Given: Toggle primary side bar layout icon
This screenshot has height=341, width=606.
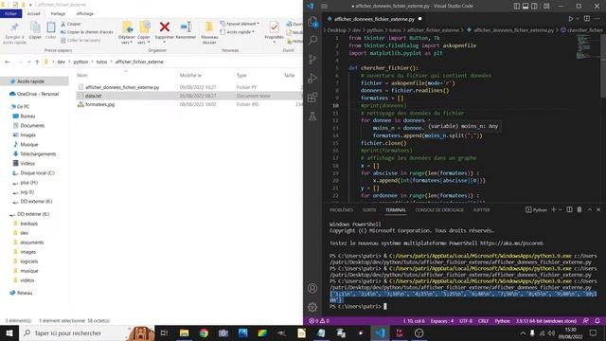Looking at the screenshot, I should click(x=517, y=6).
